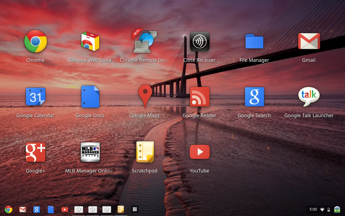The width and height of the screenshot is (345, 216).
Task: Click the Chrome icon on the shelf
Action: [x=9, y=209]
